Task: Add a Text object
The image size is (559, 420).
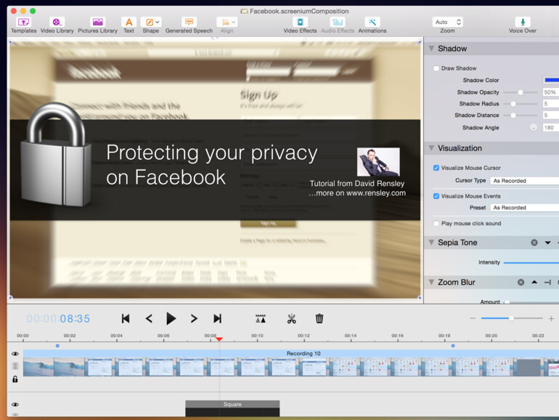Action: click(x=128, y=25)
